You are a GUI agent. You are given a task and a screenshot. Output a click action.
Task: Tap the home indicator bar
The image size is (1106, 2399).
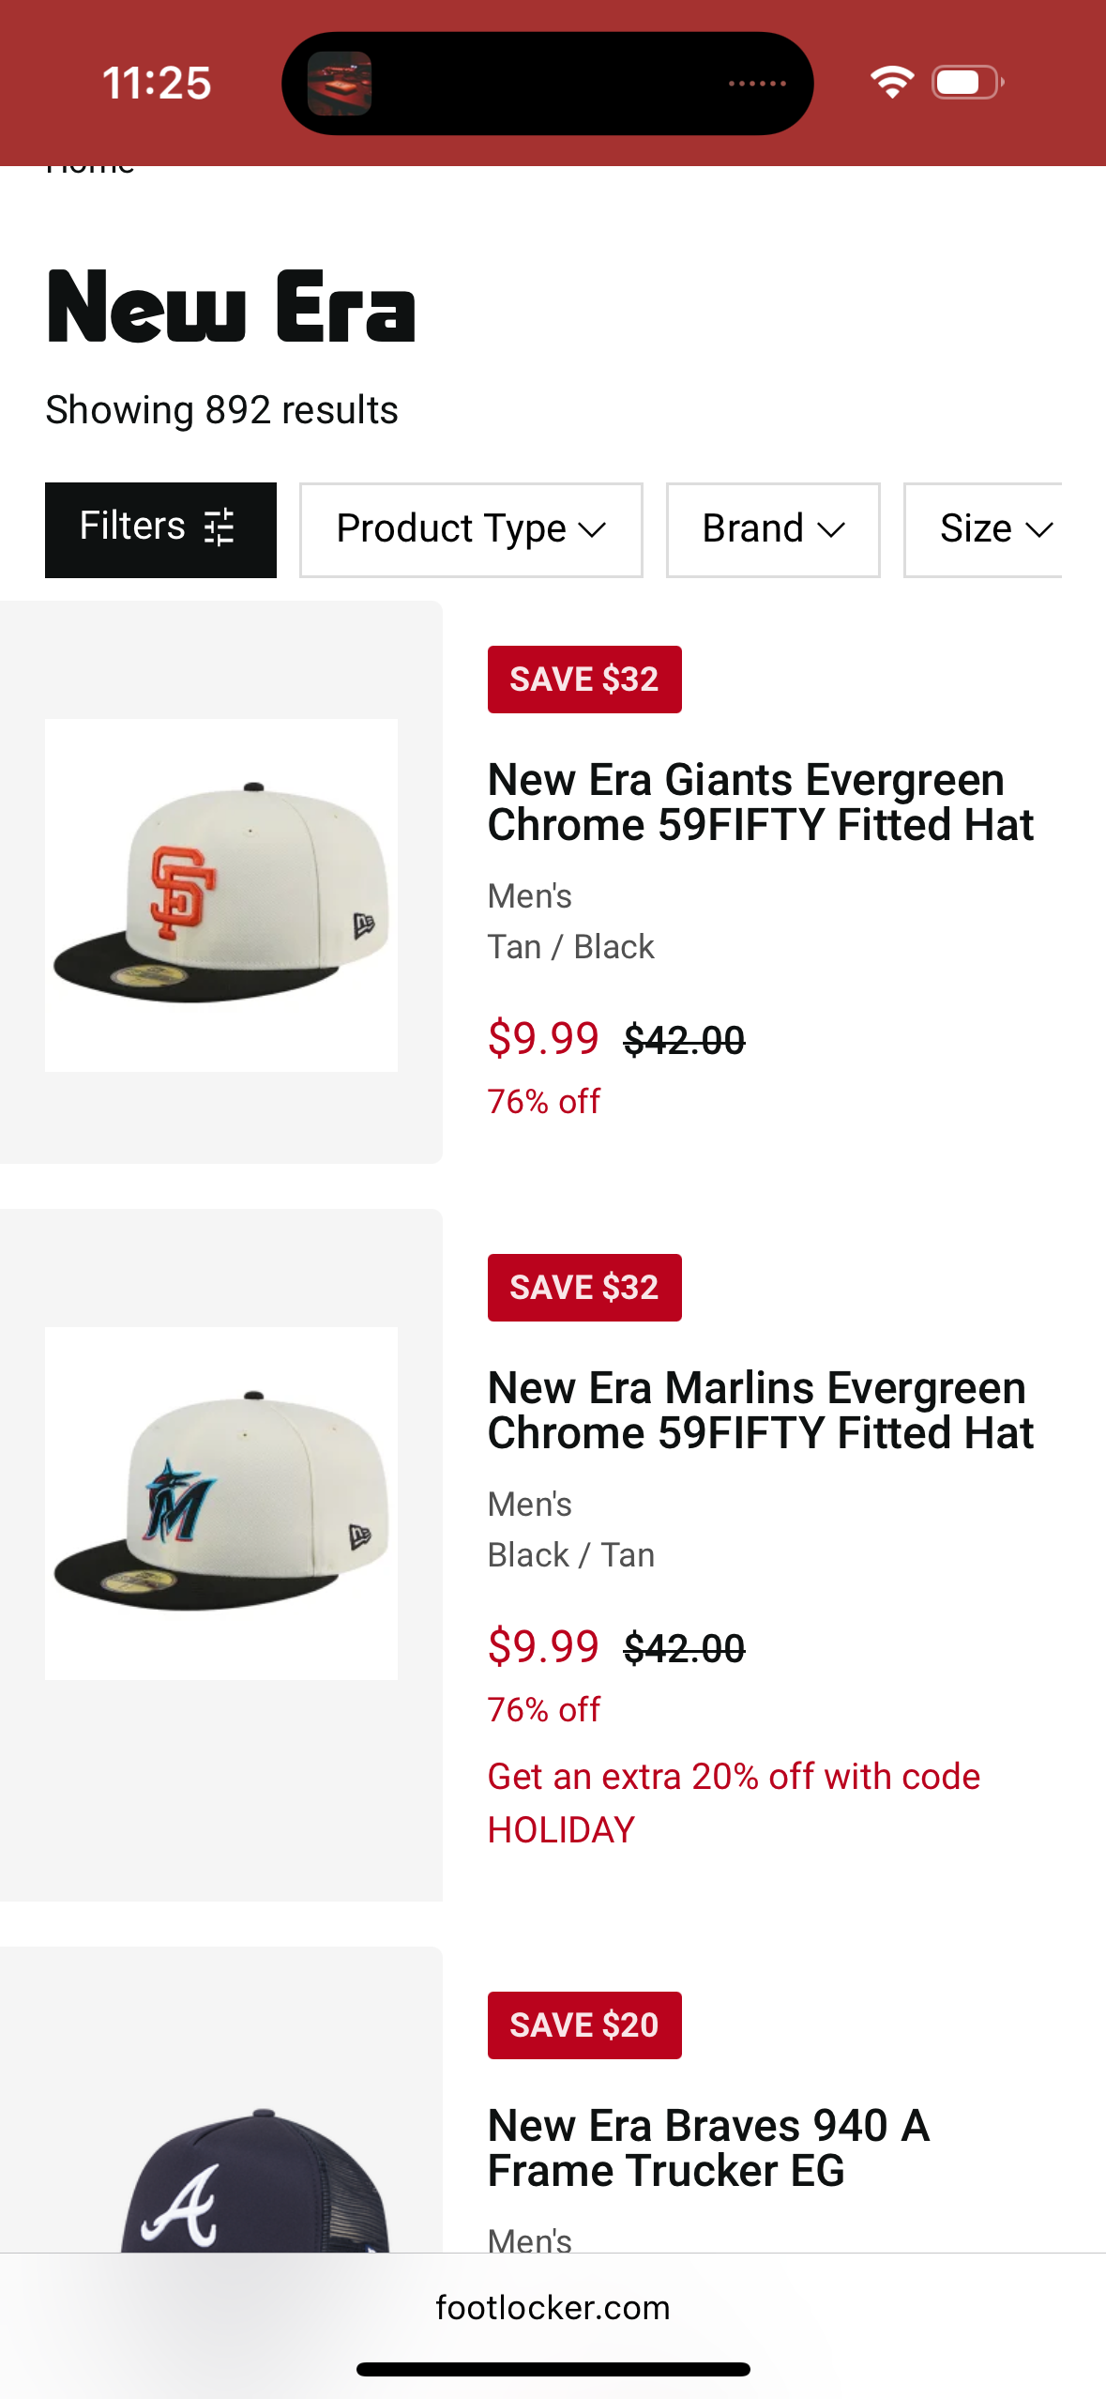click(553, 2369)
